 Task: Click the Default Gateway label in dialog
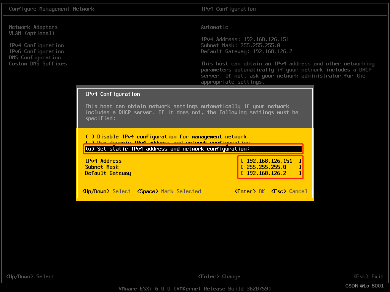click(108, 173)
